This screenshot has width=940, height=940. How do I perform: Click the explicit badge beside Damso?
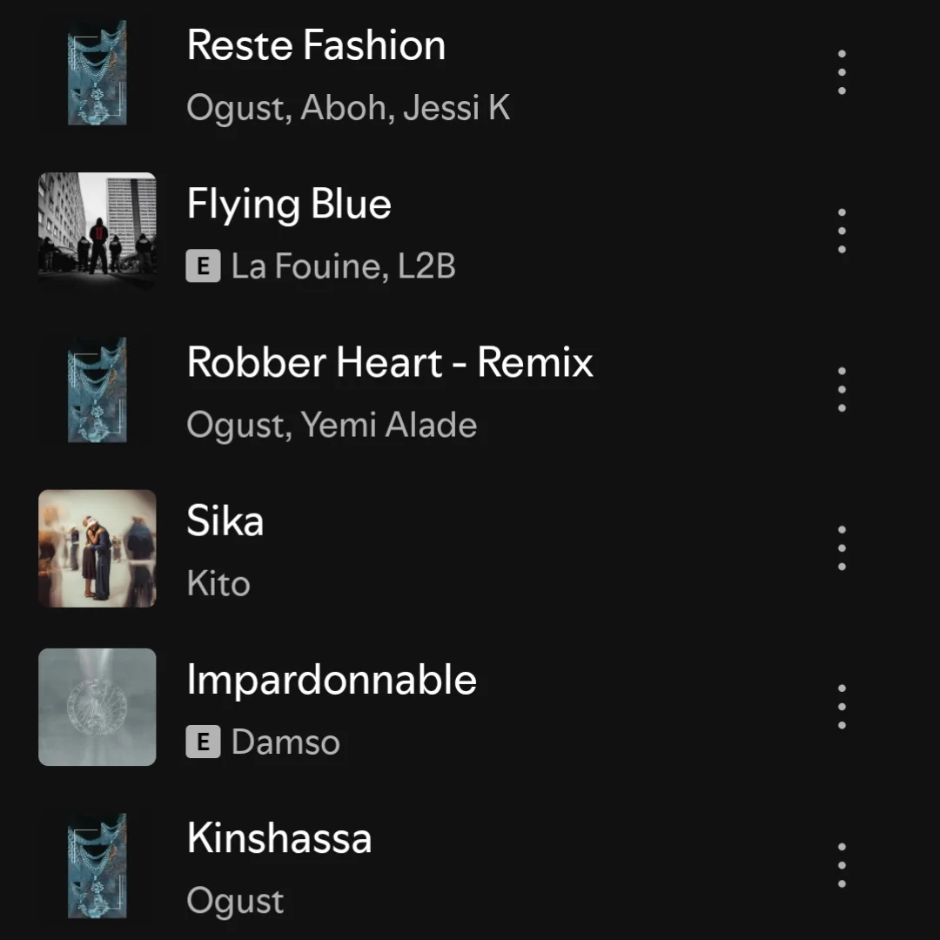coord(203,742)
